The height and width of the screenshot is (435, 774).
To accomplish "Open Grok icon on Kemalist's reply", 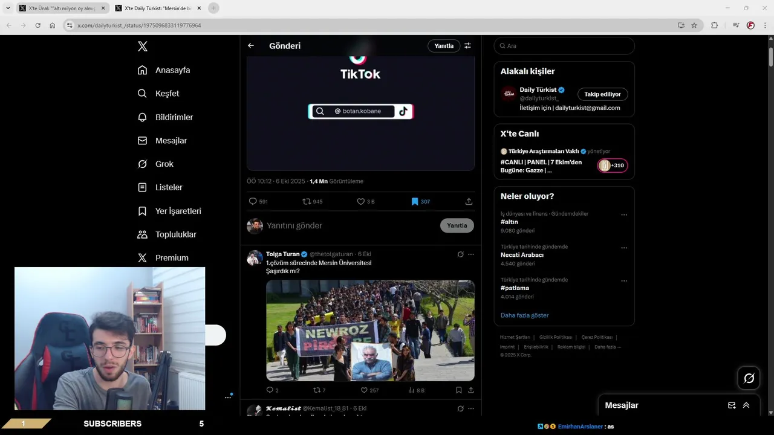I will point(460,408).
